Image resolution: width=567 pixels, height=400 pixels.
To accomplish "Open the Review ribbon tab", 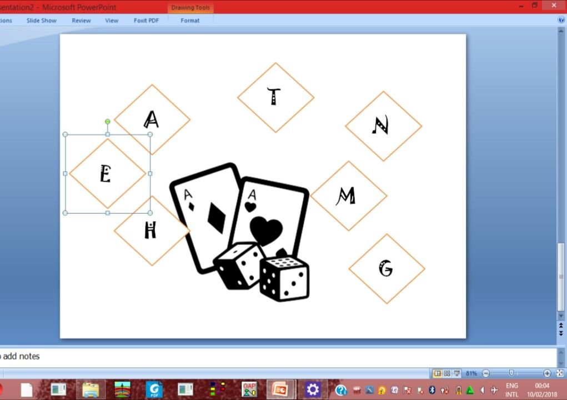I will pyautogui.click(x=81, y=21).
